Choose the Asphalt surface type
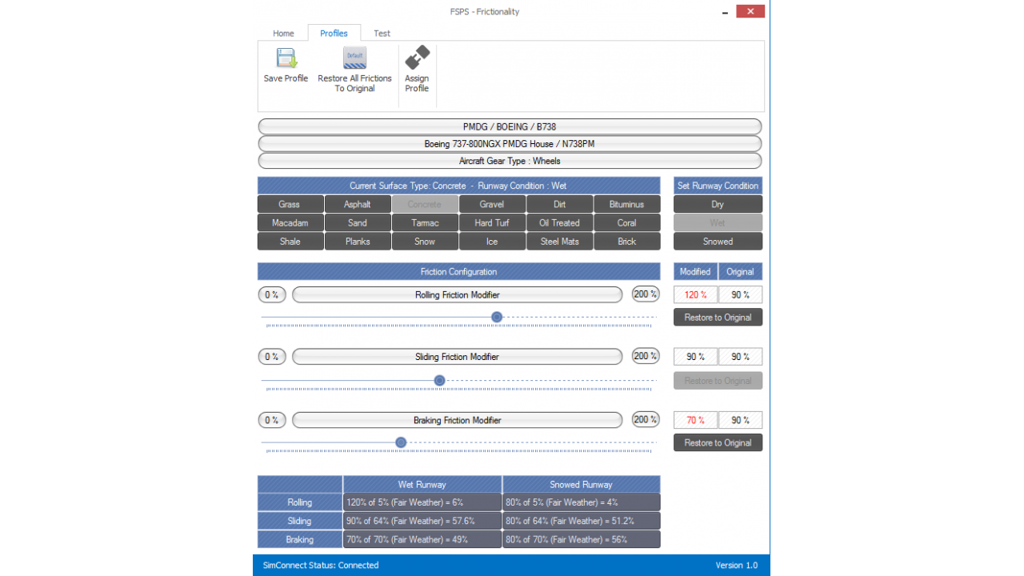1024x576 pixels. pos(358,204)
